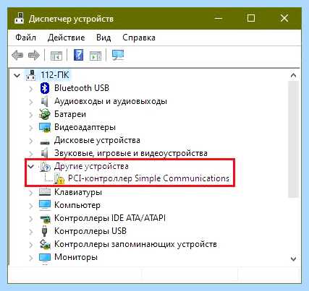
Task: Select the Клавиатуры label
Action: [78, 192]
